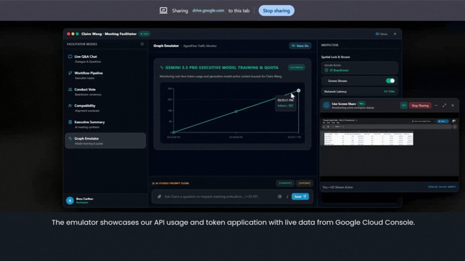Toggle the Screen Stream switch
465x261 pixels.
pos(390,81)
